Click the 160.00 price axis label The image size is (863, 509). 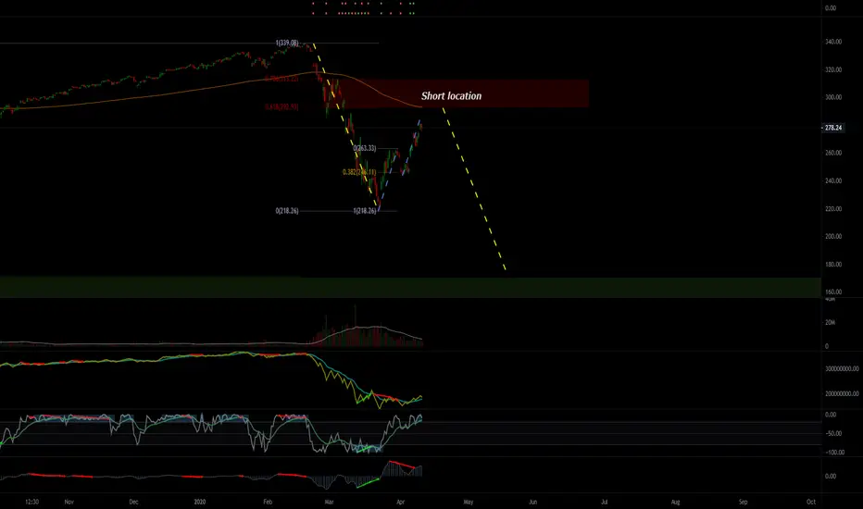pyautogui.click(x=833, y=292)
